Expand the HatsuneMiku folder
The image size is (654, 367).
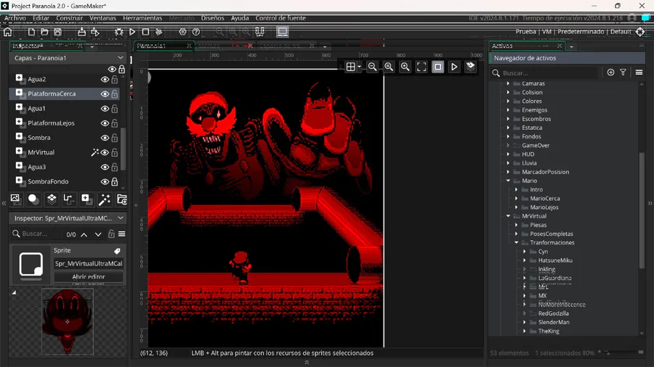(524, 260)
